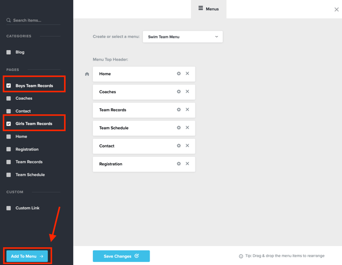Click the gear icon on Contact item
342x265 pixels.
tap(179, 146)
